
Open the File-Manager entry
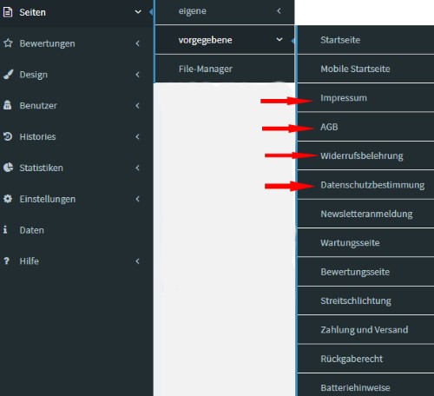point(225,69)
